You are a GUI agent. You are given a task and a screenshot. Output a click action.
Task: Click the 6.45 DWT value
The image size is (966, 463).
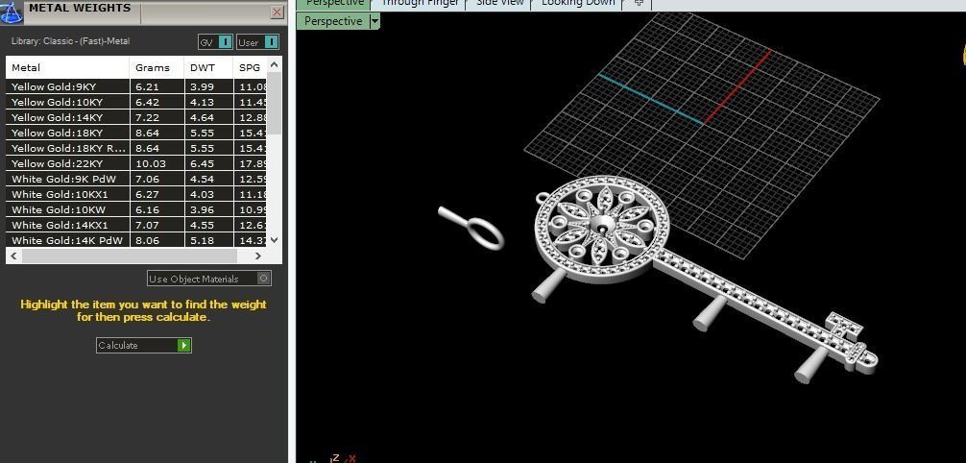point(202,164)
